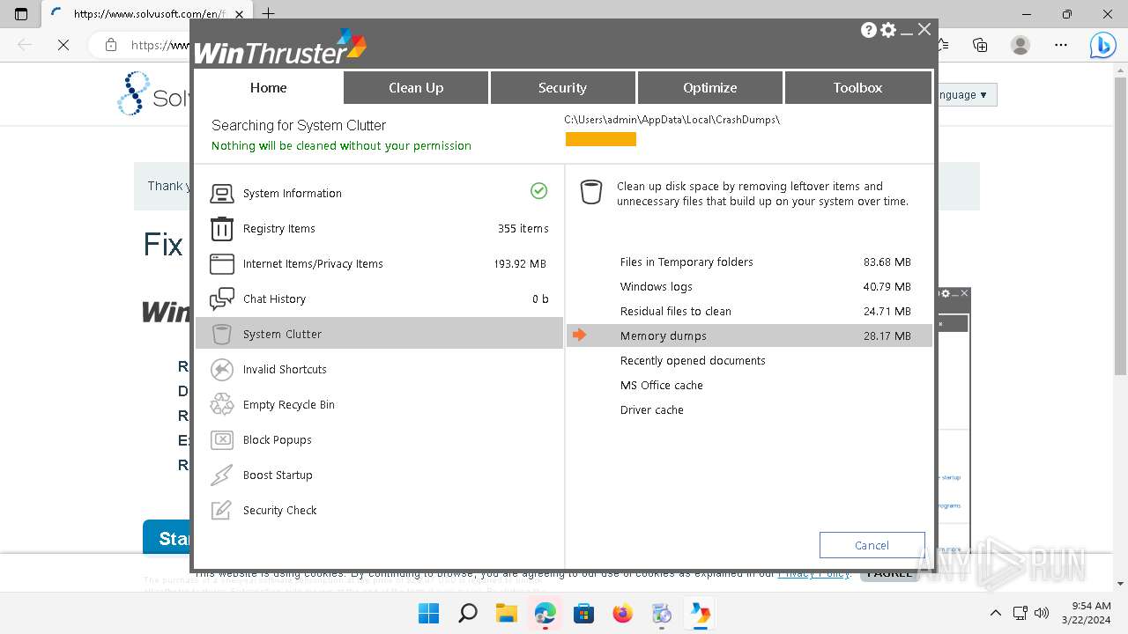1128x634 pixels.
Task: Open File Explorer from the taskbar
Action: [507, 613]
